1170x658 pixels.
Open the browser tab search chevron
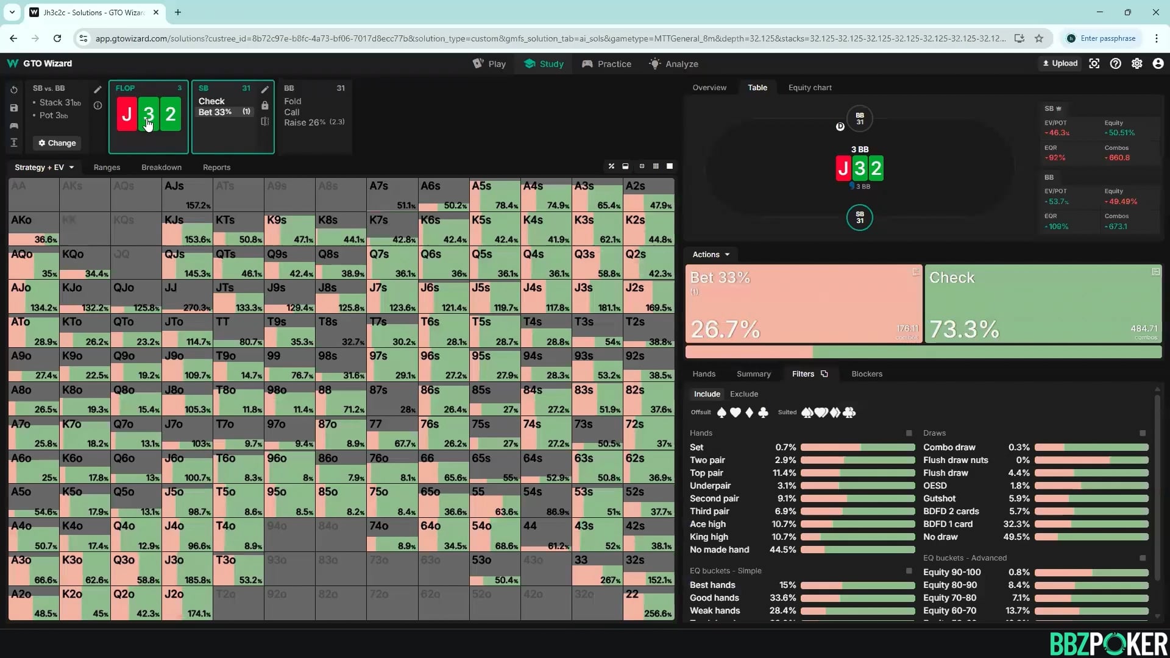(x=12, y=12)
